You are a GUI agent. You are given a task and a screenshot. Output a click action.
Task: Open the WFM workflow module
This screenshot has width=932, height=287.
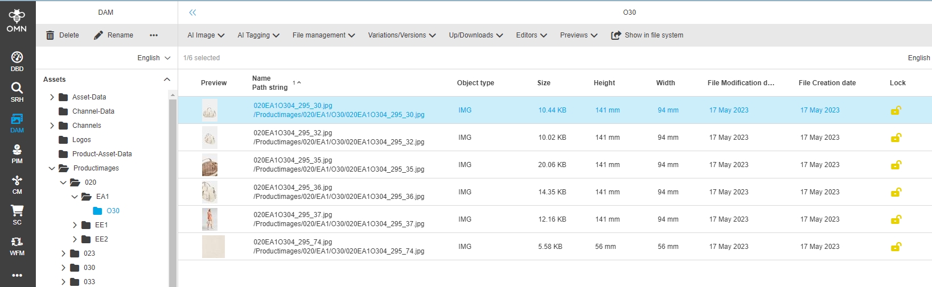(17, 246)
